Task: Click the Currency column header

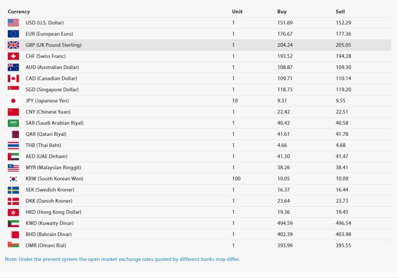Action: [x=19, y=11]
